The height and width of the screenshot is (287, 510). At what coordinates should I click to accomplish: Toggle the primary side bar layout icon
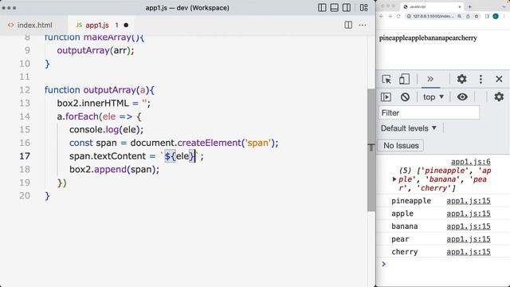click(322, 7)
